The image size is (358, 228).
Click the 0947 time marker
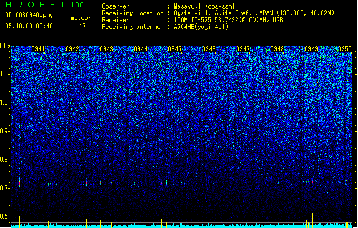pos(243,49)
